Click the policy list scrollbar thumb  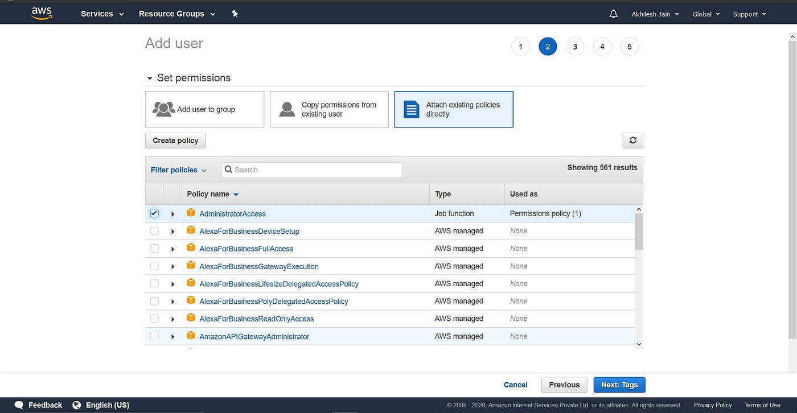click(639, 232)
